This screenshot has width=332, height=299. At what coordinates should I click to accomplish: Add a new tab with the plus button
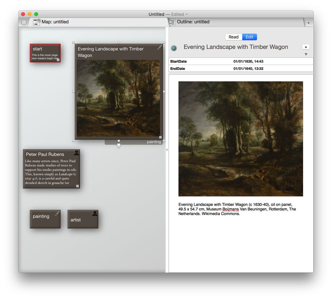tap(308, 23)
